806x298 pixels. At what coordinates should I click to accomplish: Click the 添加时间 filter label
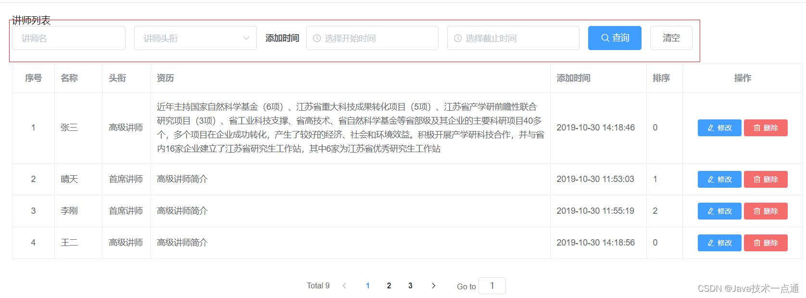pos(282,38)
